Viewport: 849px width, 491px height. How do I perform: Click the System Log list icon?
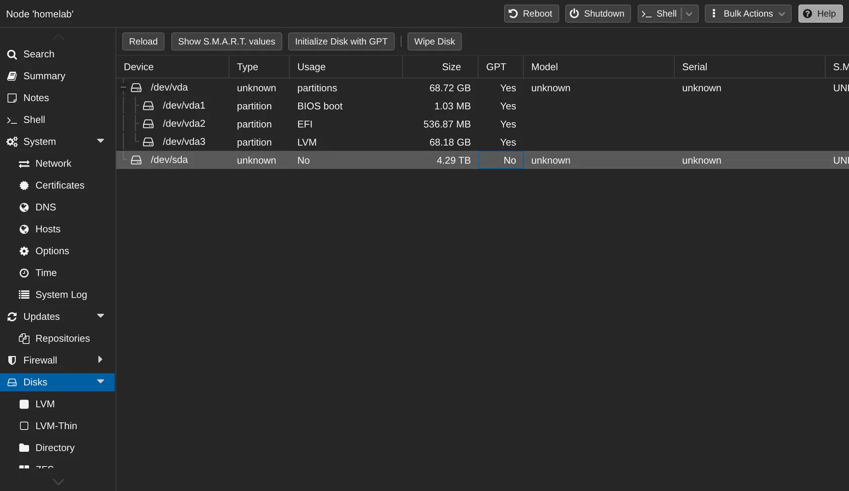pyautogui.click(x=24, y=295)
